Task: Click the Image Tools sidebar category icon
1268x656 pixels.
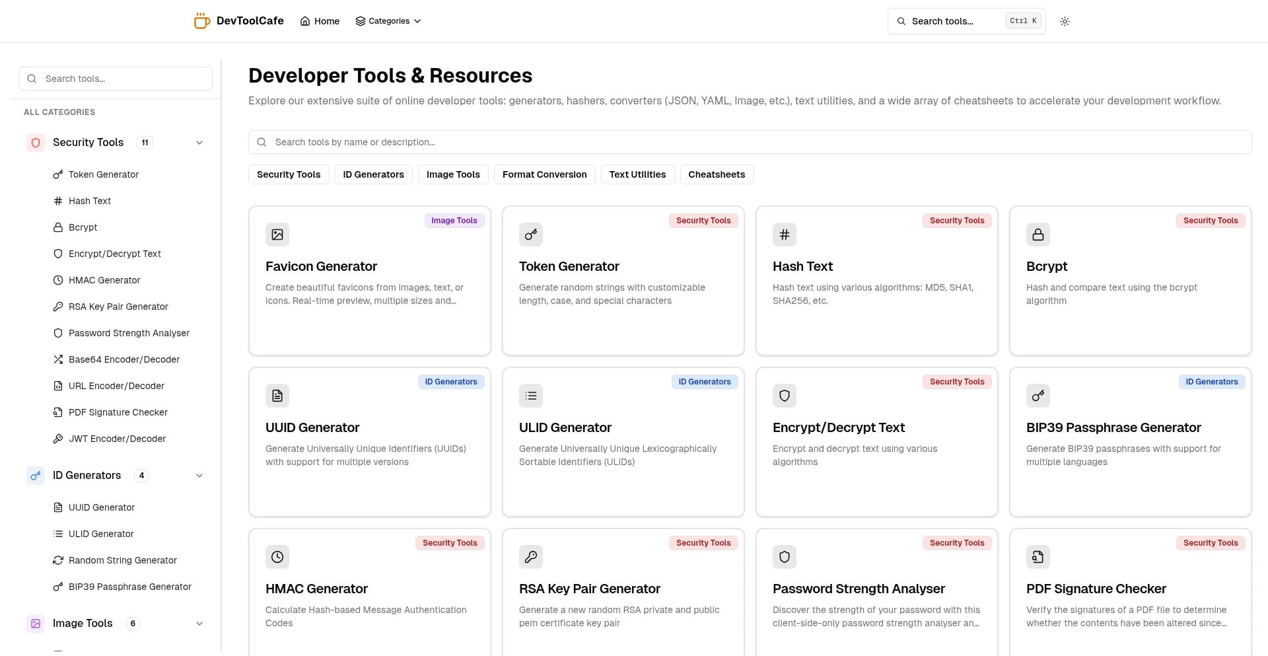Action: coord(36,624)
